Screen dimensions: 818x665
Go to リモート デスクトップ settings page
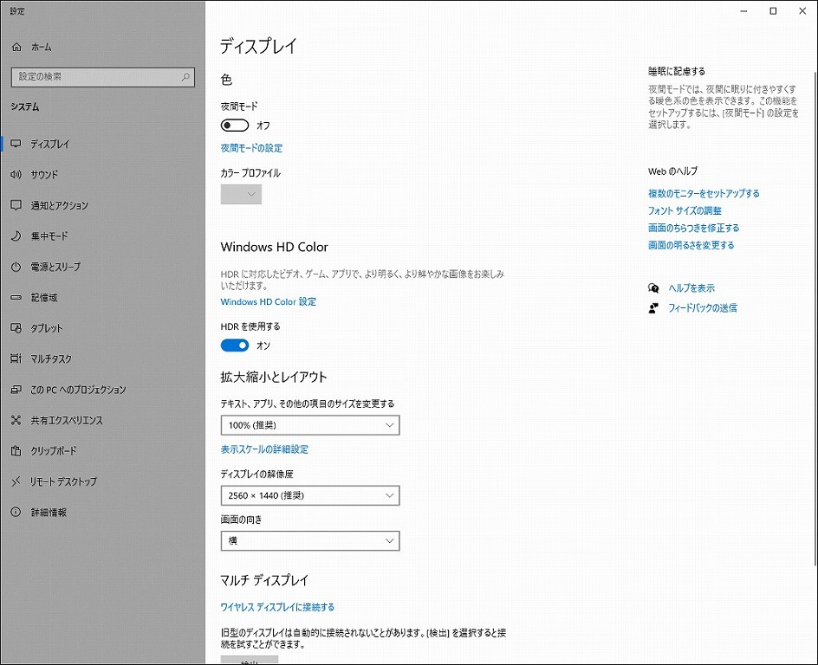[63, 481]
